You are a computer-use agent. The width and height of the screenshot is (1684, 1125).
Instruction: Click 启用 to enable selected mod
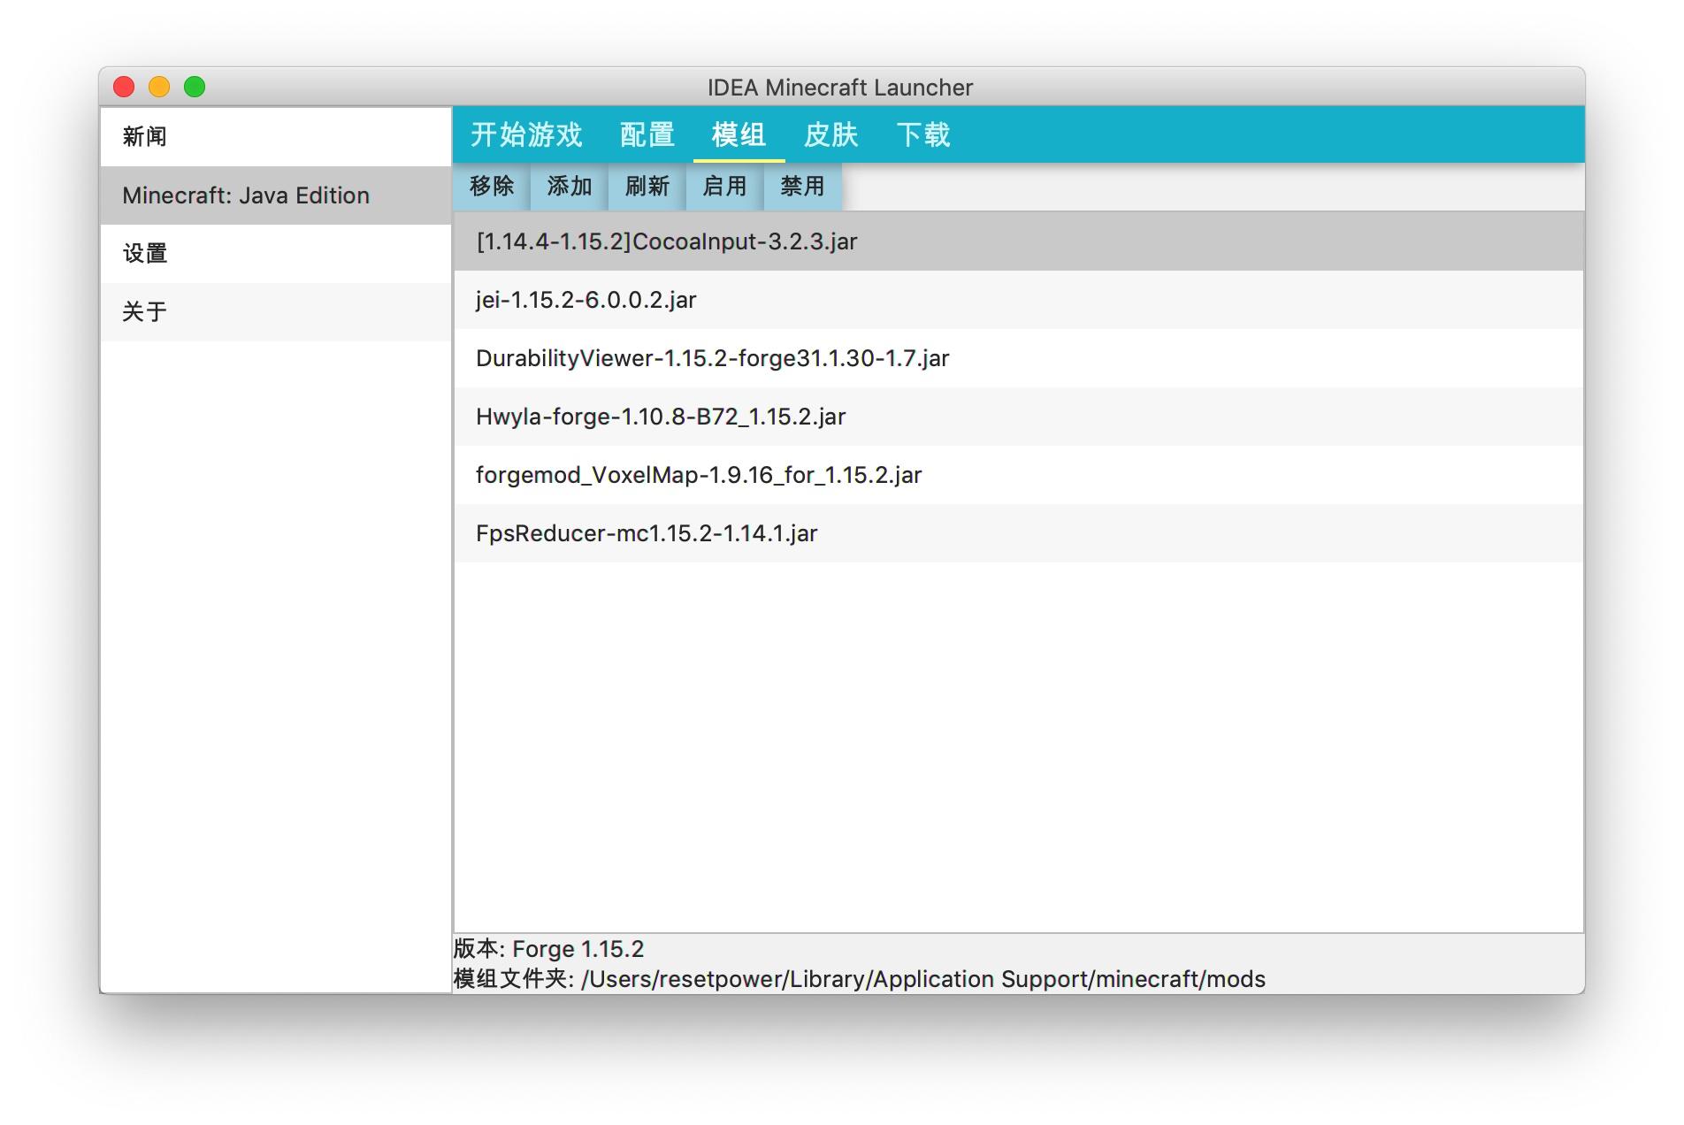[x=723, y=187]
